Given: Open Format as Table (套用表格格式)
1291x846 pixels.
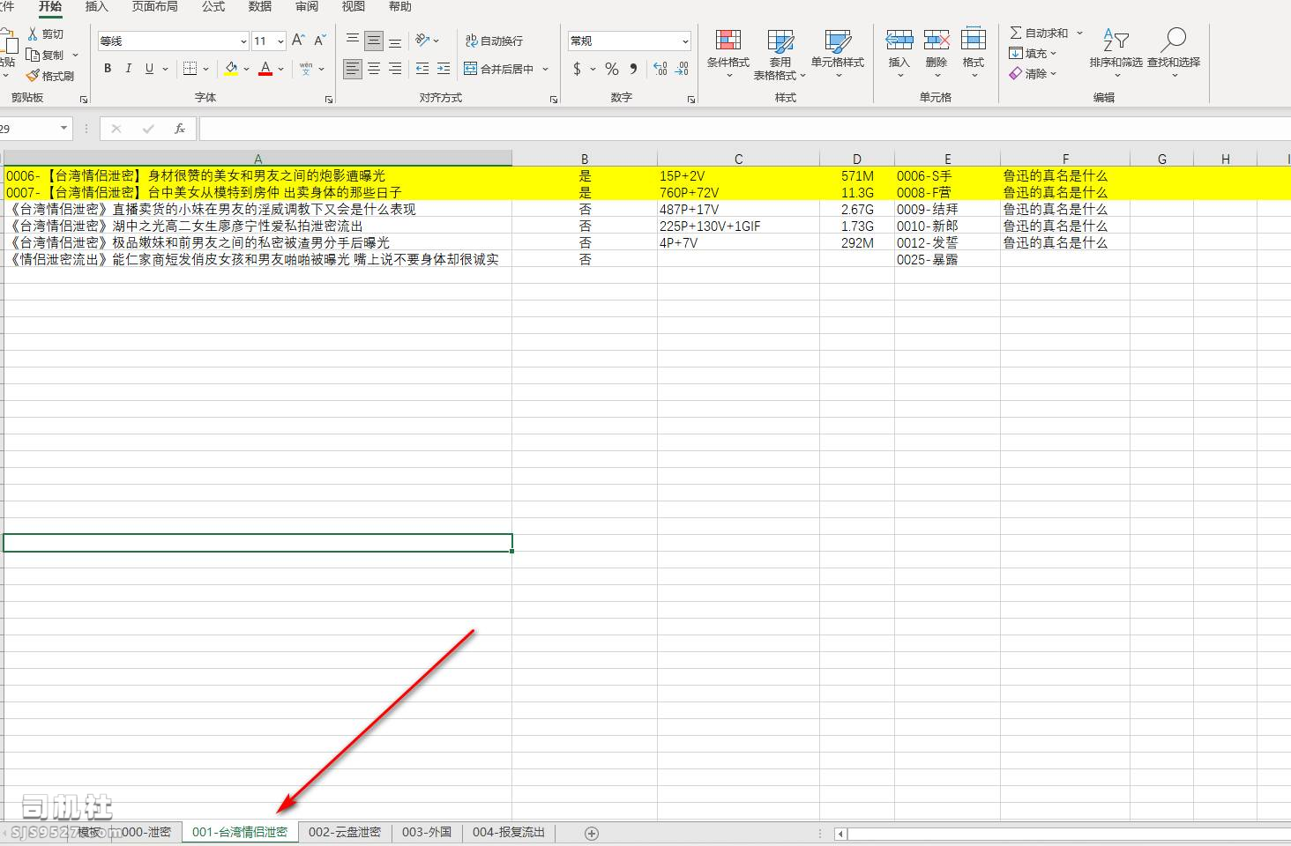Looking at the screenshot, I should pyautogui.click(x=780, y=53).
